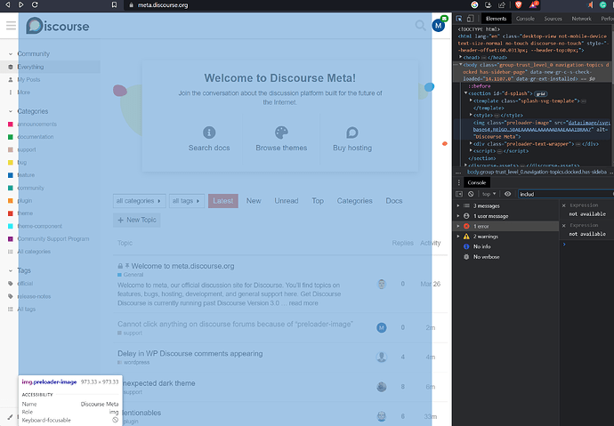Open the Brave Shields lion icon
Viewport: 614px width, 426px height.
pyautogui.click(x=518, y=4)
